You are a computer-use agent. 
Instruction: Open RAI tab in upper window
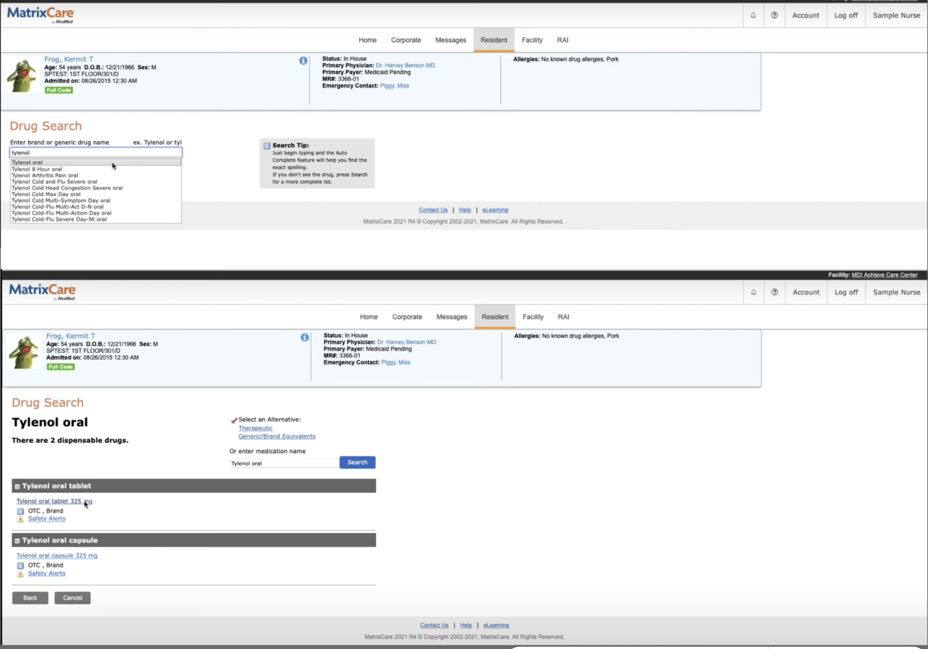pyautogui.click(x=563, y=40)
